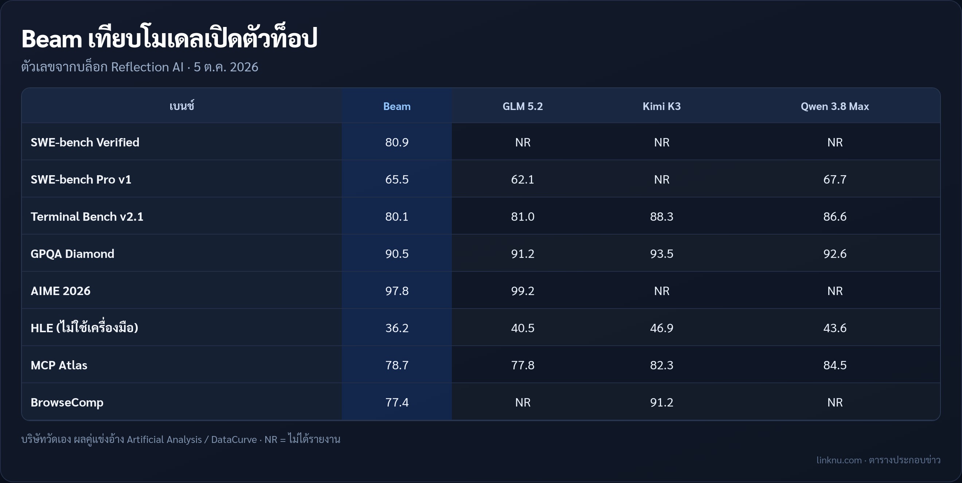Click Kimi K3 NR in SWE-bench Verified row
The height and width of the screenshot is (483, 962).
661,142
